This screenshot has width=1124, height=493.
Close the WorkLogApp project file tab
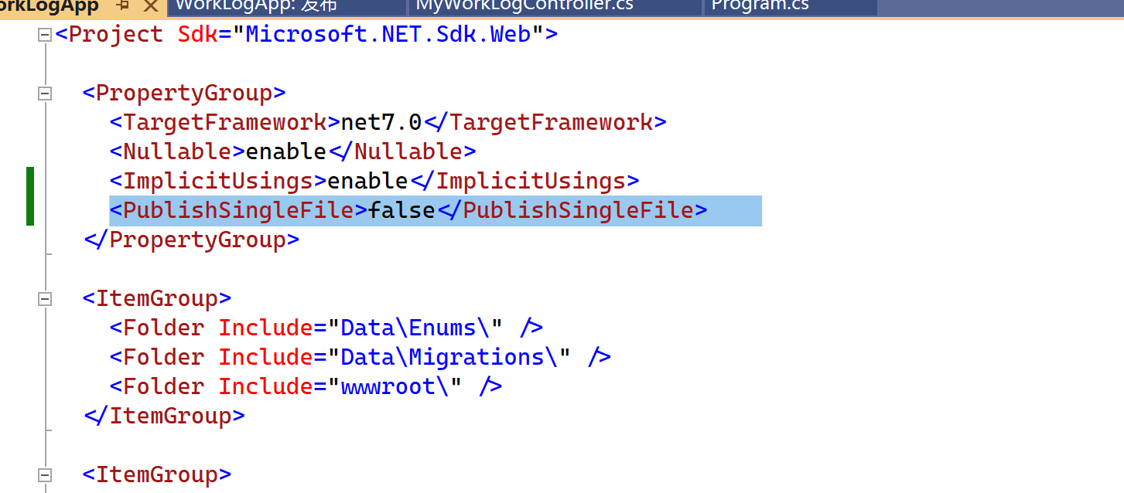pyautogui.click(x=152, y=6)
